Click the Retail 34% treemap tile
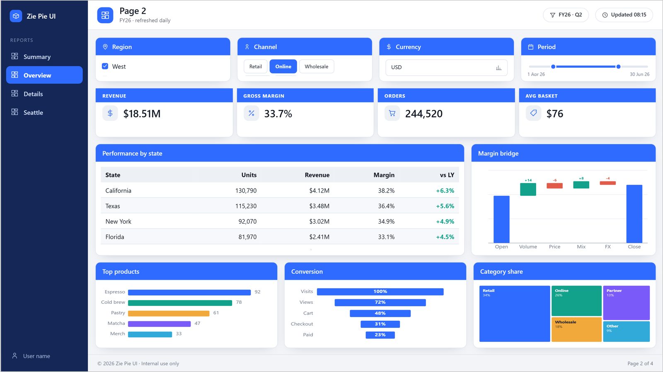Image resolution: width=663 pixels, height=372 pixels. coord(515,314)
